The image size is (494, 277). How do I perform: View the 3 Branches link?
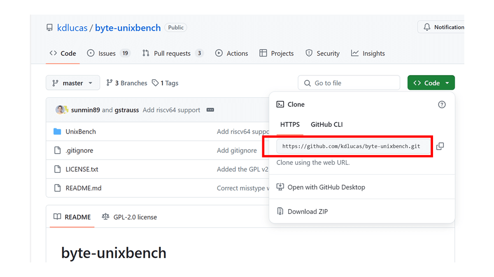point(127,83)
